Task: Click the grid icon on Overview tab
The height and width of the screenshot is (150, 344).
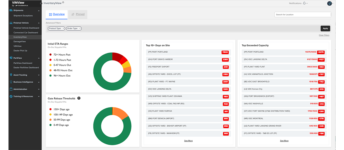Action: (x=50, y=14)
